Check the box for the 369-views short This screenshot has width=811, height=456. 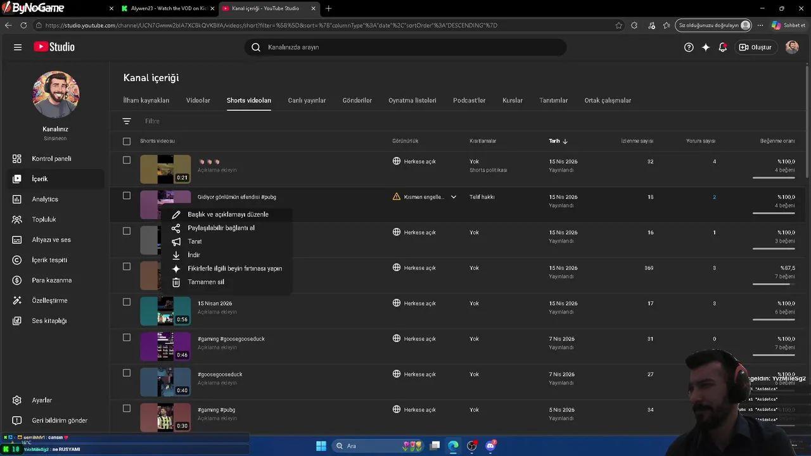pos(127,267)
